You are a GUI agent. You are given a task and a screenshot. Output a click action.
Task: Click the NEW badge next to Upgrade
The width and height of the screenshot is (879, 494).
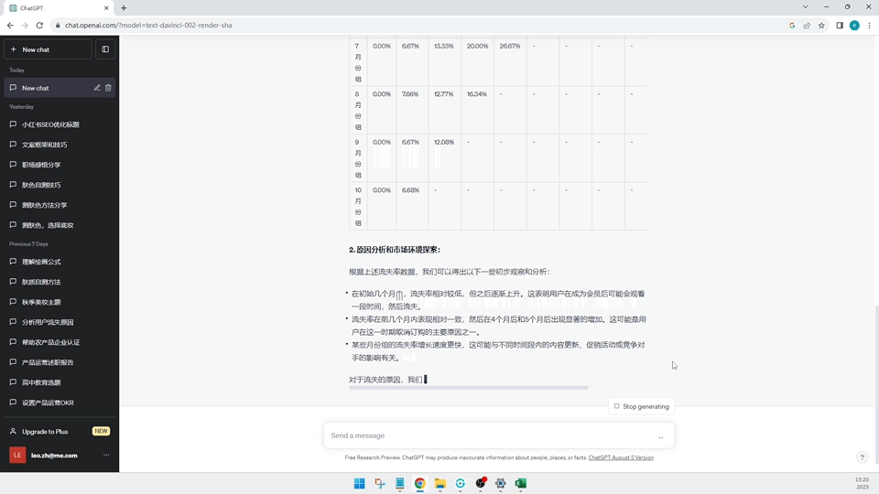tap(101, 431)
